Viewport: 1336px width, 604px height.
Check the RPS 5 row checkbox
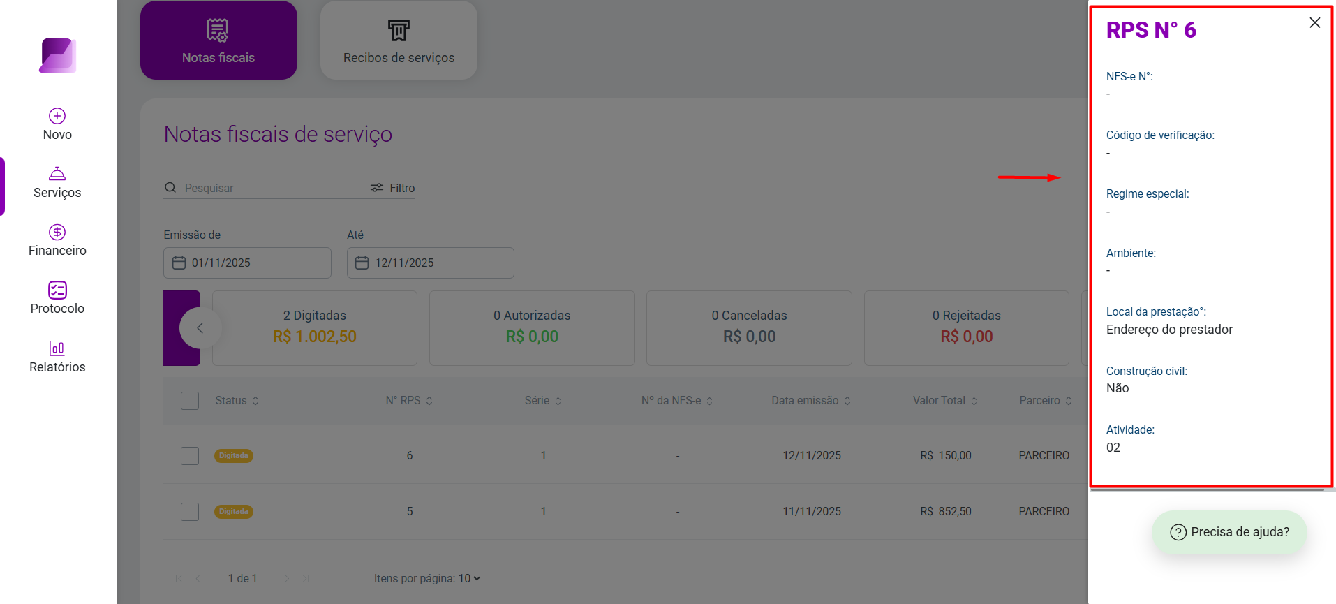[190, 512]
